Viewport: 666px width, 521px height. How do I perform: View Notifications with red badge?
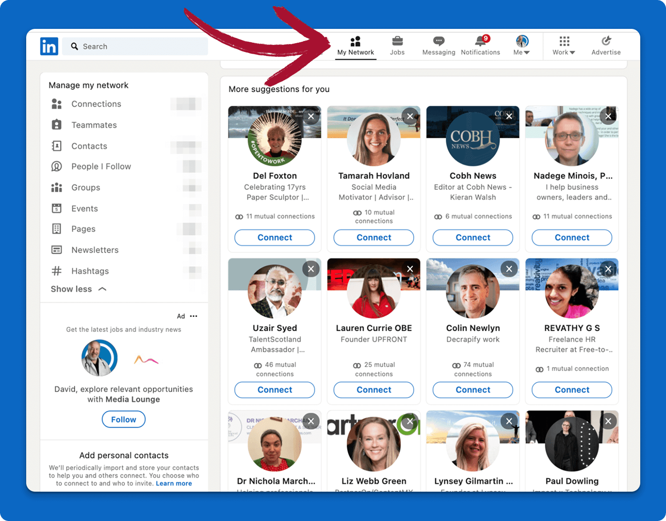click(480, 46)
